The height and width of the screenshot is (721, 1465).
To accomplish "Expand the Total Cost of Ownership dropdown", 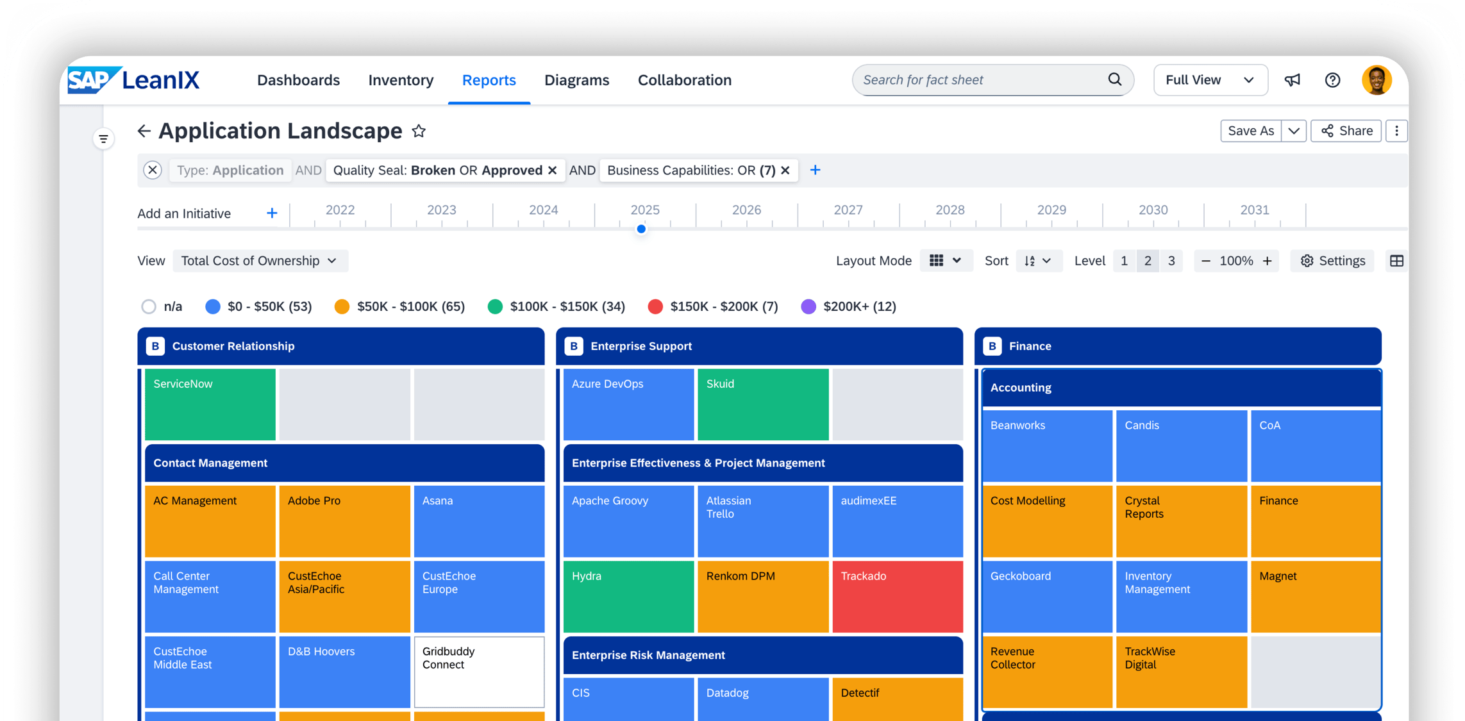I will (x=260, y=261).
